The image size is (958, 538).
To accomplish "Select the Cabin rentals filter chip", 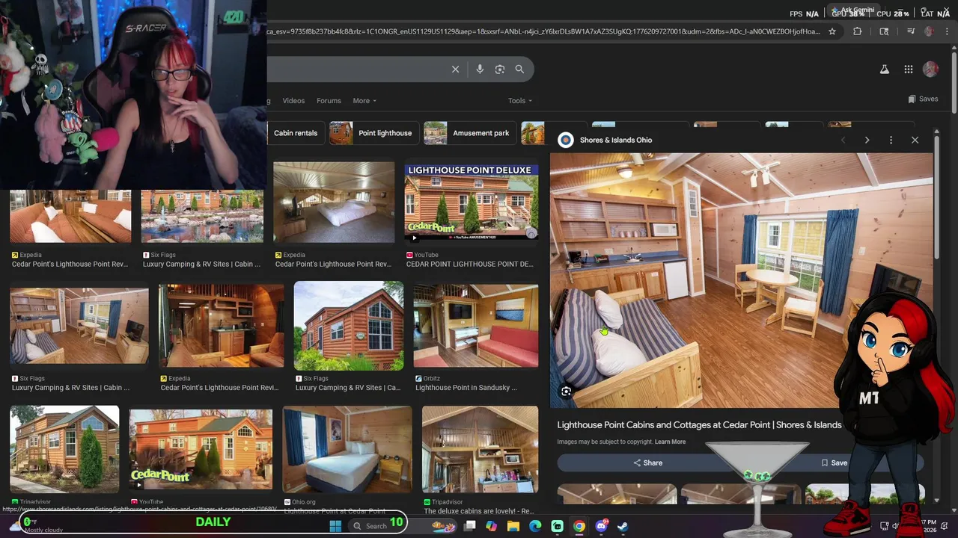I will tap(295, 133).
